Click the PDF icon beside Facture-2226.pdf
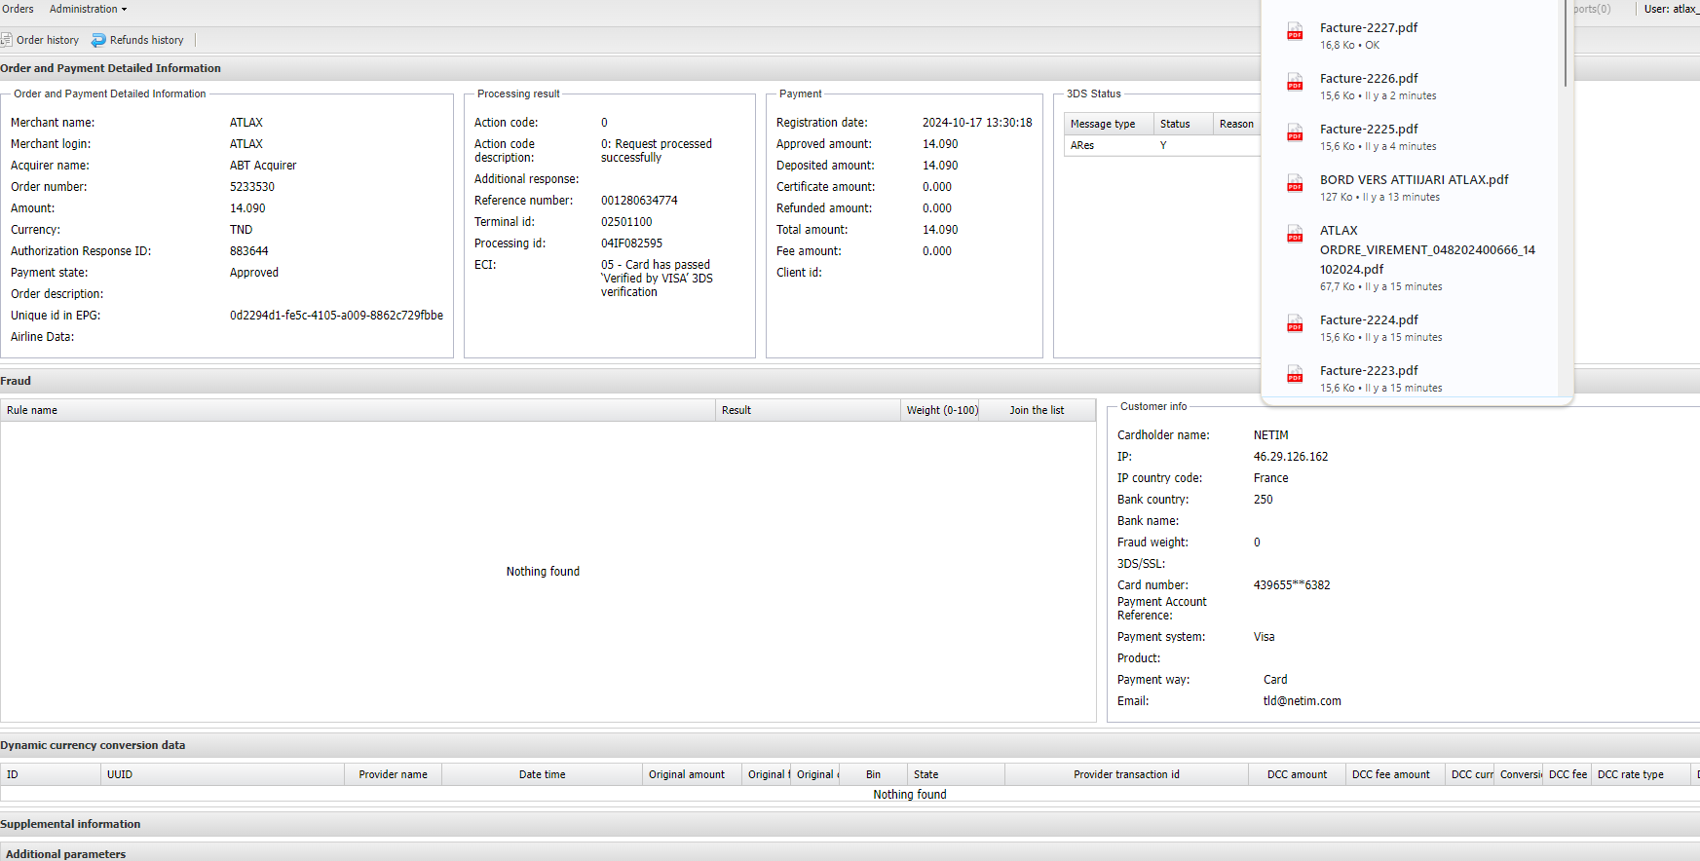This screenshot has height=861, width=1700. click(x=1295, y=83)
